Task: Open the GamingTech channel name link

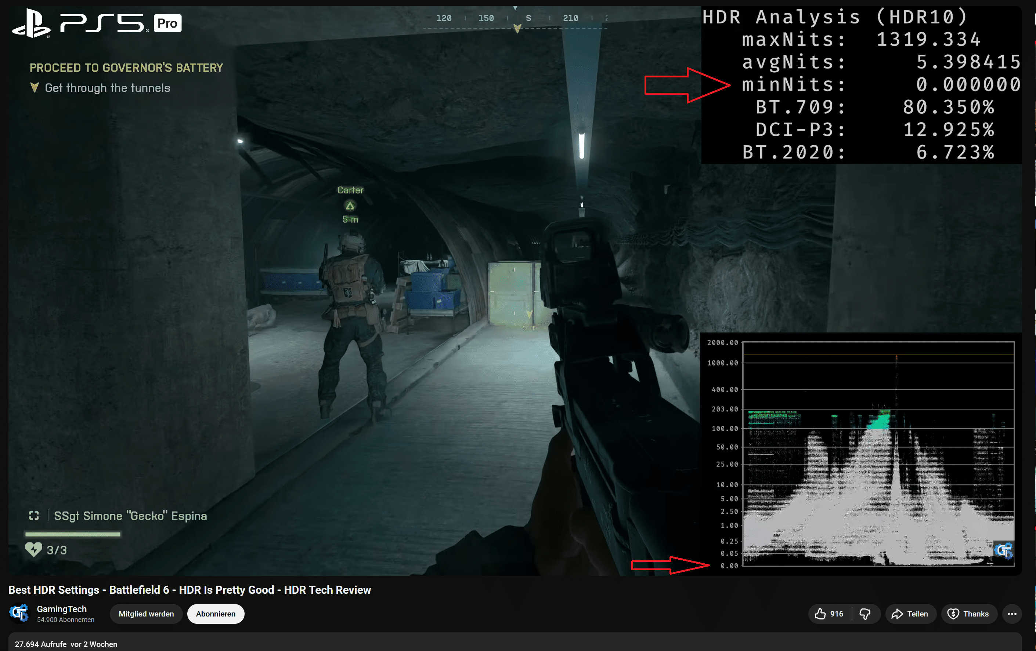Action: (62, 609)
